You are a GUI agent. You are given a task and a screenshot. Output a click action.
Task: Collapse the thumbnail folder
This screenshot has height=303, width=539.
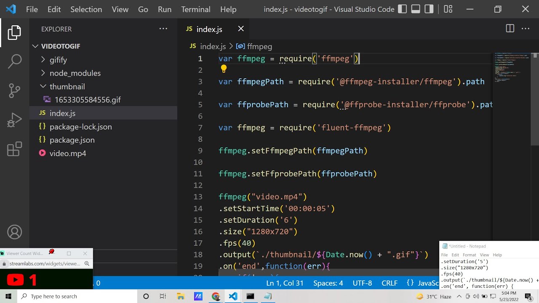tap(67, 87)
